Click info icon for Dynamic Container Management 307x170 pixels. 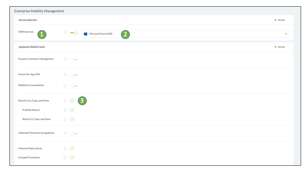65,59
